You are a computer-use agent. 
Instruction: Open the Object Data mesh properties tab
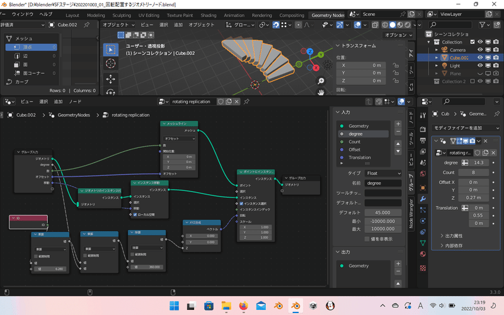point(423,243)
